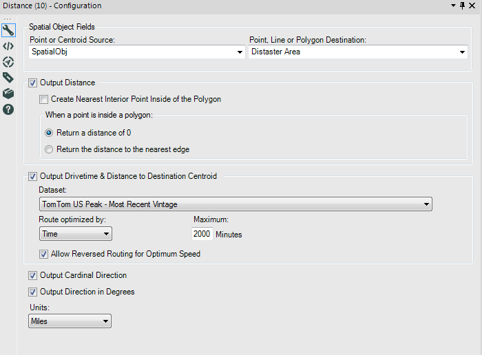
Task: Click the 'Dataset:' label
Action: [52, 190]
